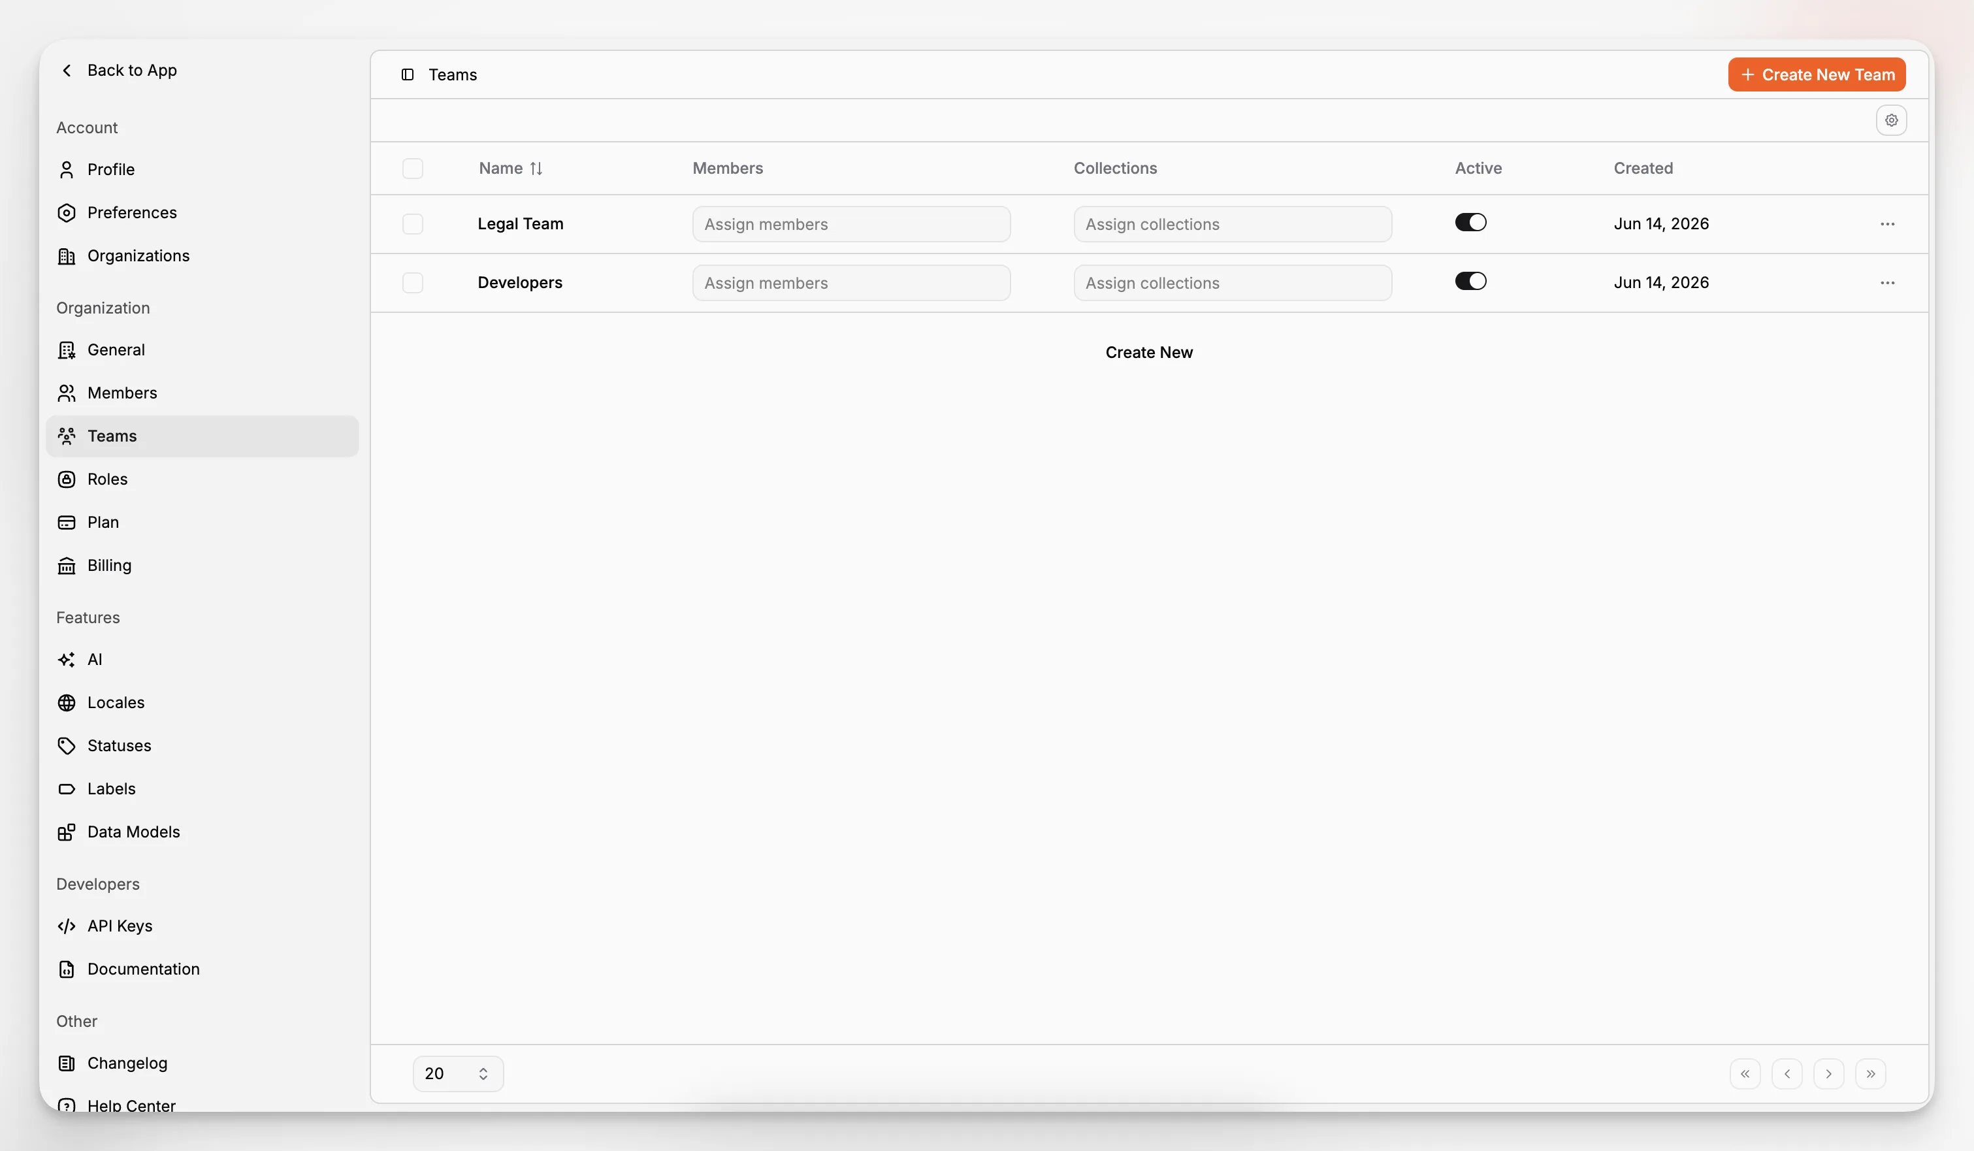Open the Members settings page

coord(203,393)
